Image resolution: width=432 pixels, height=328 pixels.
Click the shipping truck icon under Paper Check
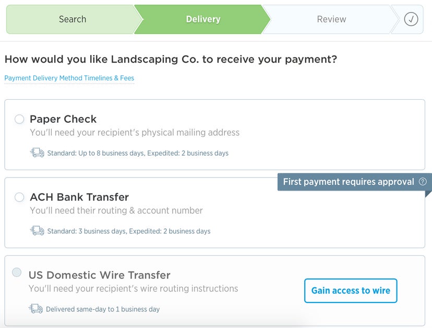pyautogui.click(x=37, y=153)
